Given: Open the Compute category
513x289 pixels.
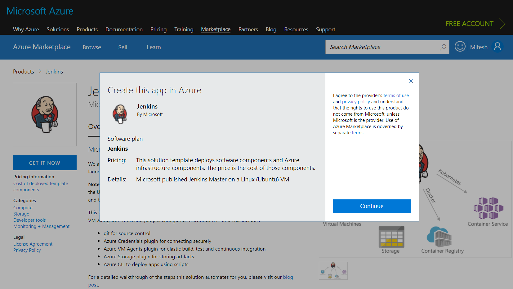Looking at the screenshot, I should tap(23, 208).
